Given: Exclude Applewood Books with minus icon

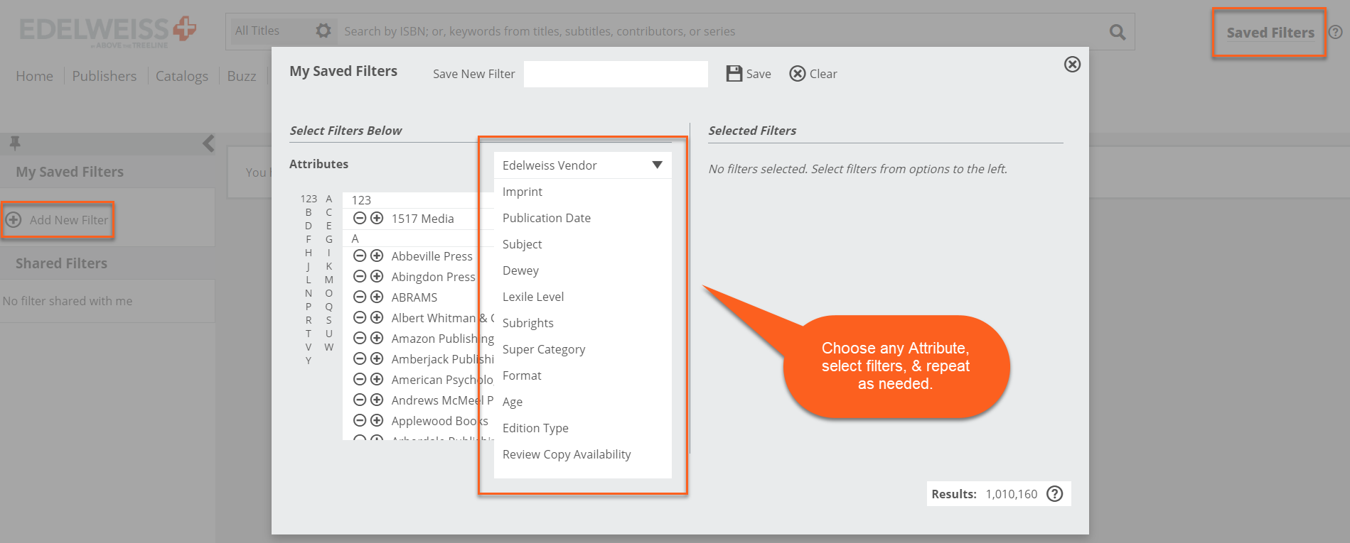Looking at the screenshot, I should pos(360,420).
